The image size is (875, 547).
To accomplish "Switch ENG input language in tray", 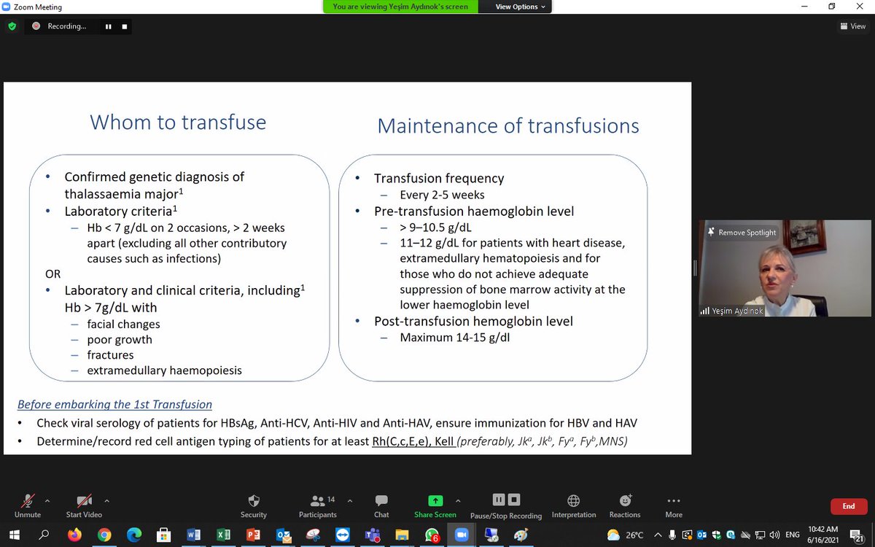I will [x=792, y=535].
